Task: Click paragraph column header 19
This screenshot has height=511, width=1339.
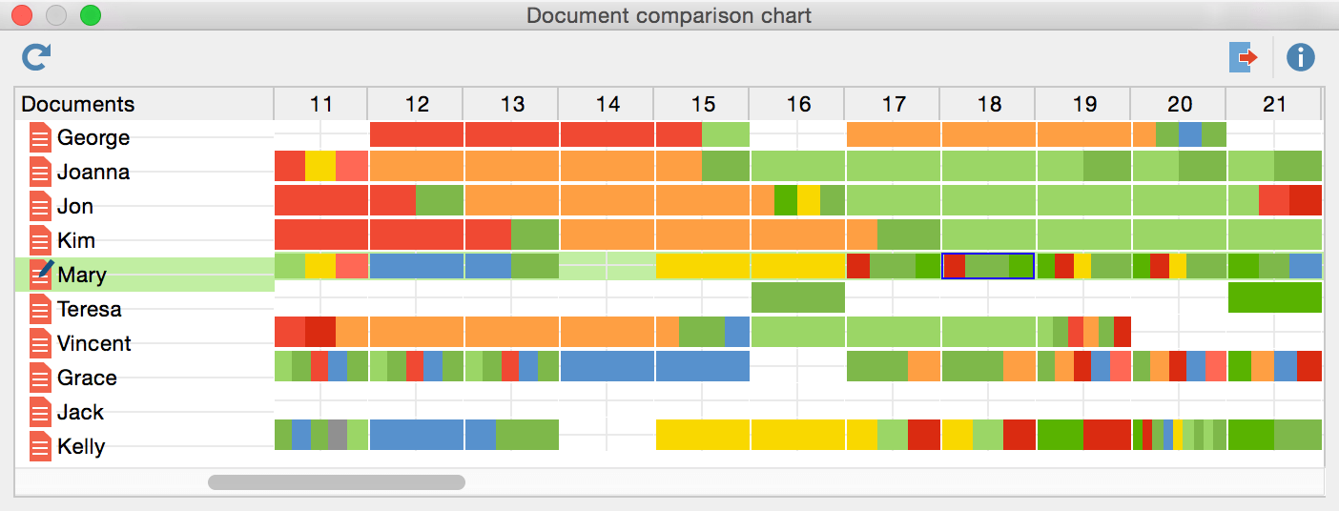Action: click(x=1084, y=104)
